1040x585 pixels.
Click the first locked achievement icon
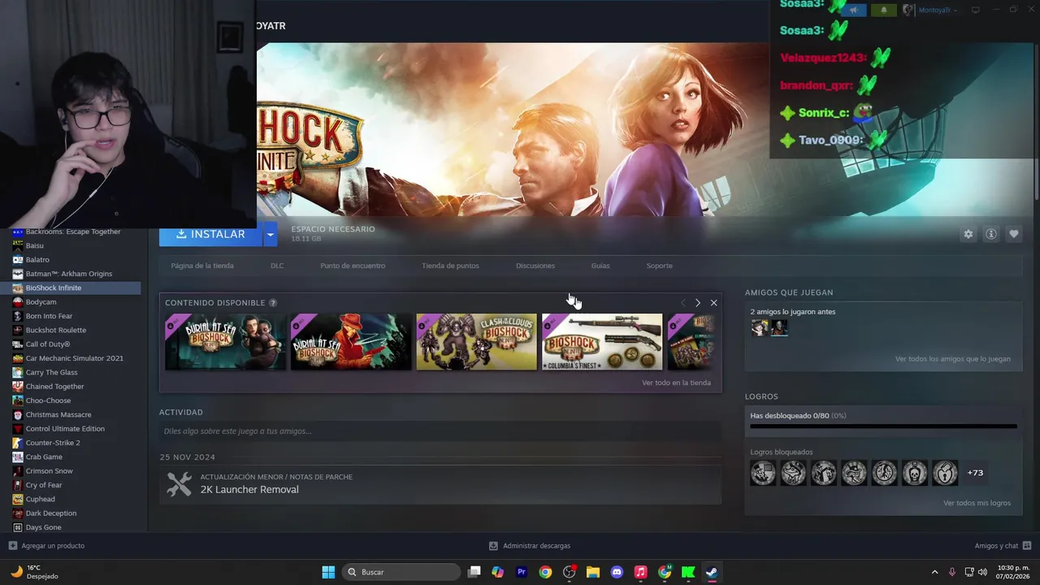click(763, 473)
